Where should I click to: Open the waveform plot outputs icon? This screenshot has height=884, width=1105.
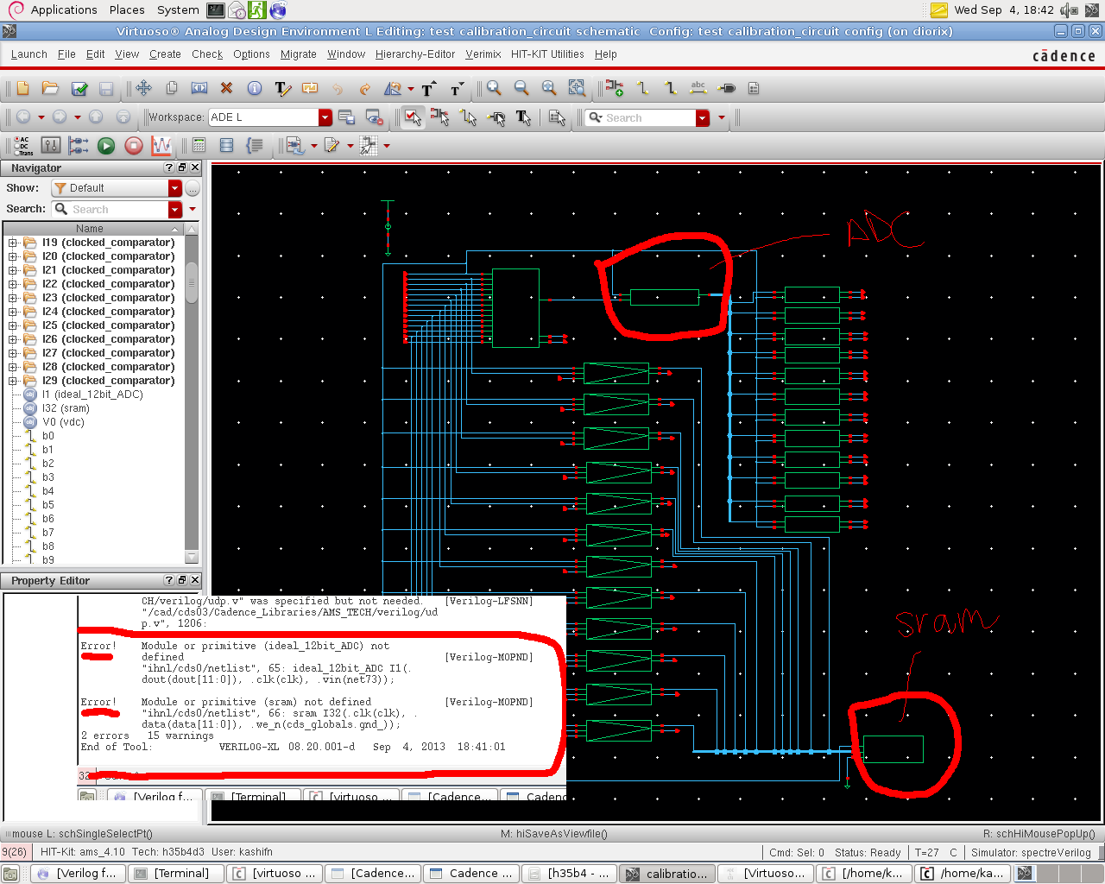click(161, 146)
